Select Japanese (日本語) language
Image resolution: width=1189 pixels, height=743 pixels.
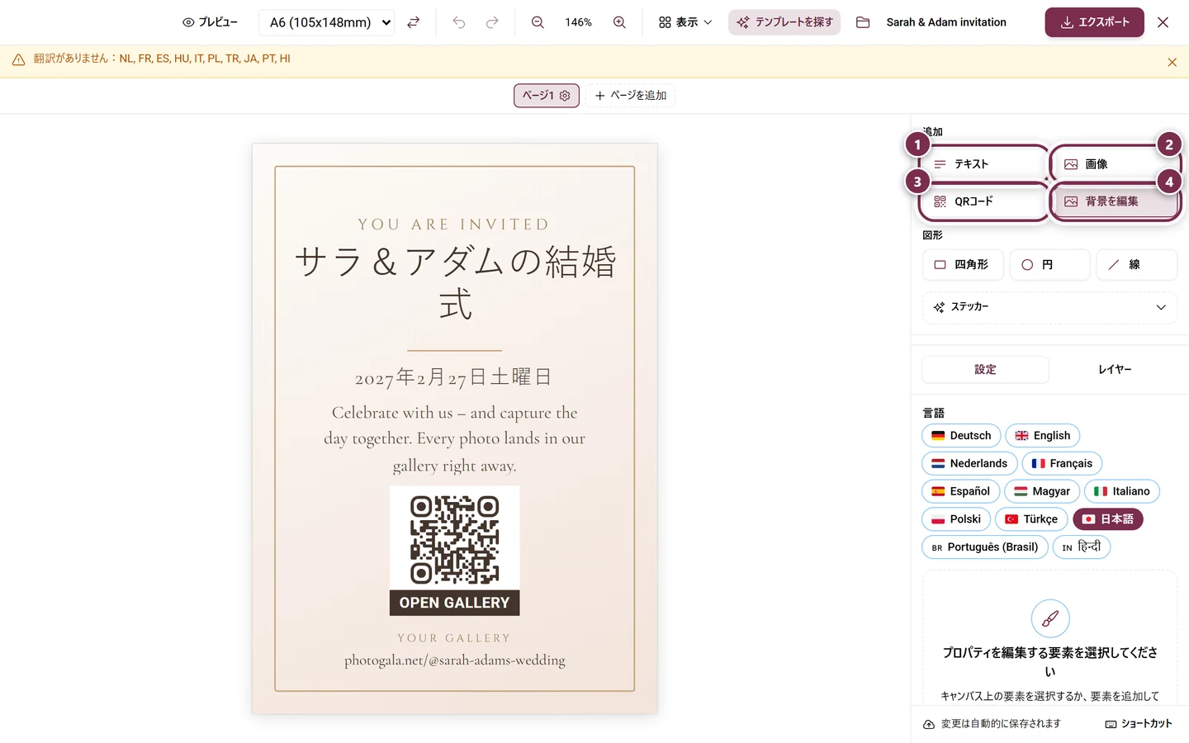1108,519
